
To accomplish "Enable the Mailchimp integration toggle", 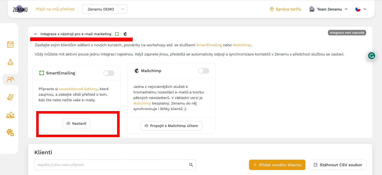I will [204, 71].
